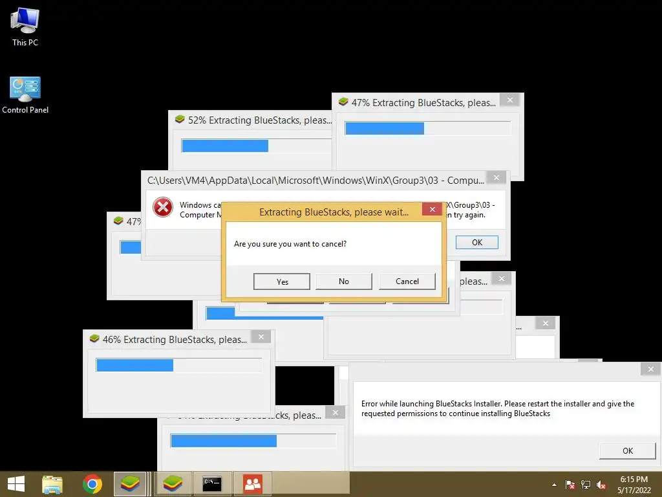Select the "Are you sure you want to cancel?" text

[290, 244]
